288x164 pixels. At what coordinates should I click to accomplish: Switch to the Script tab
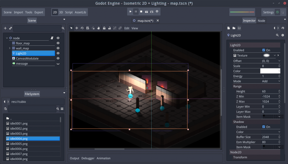tap(69, 12)
